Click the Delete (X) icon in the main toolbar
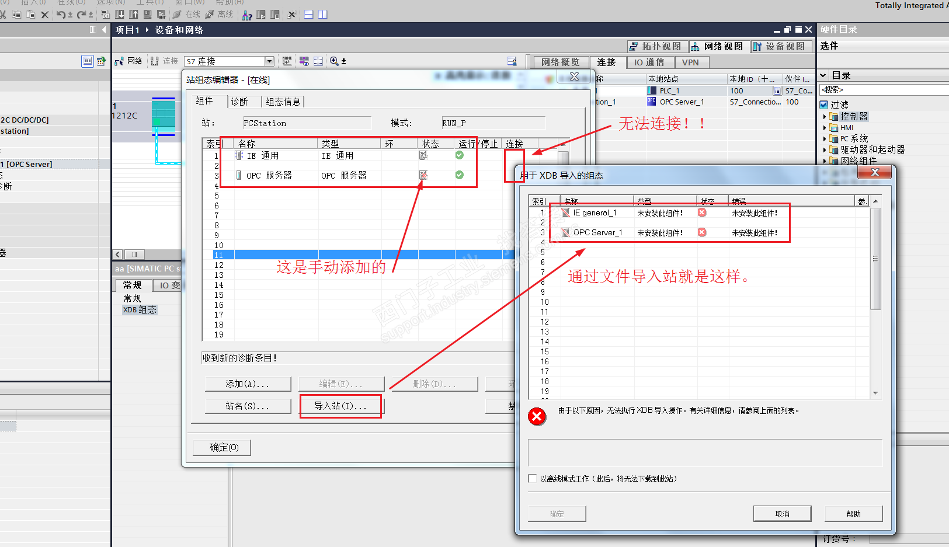The image size is (949, 547). (45, 15)
